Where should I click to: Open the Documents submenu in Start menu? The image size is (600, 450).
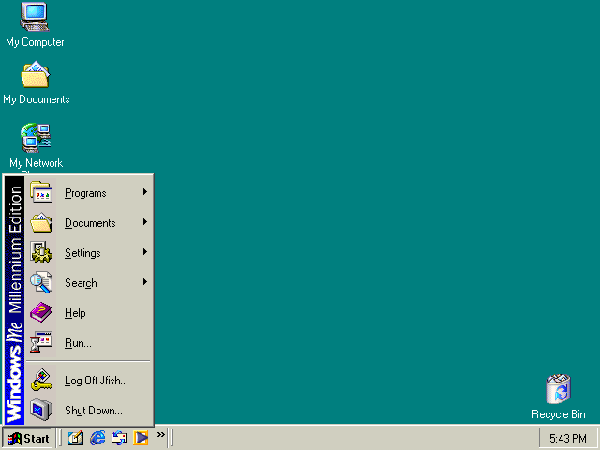coord(89,223)
